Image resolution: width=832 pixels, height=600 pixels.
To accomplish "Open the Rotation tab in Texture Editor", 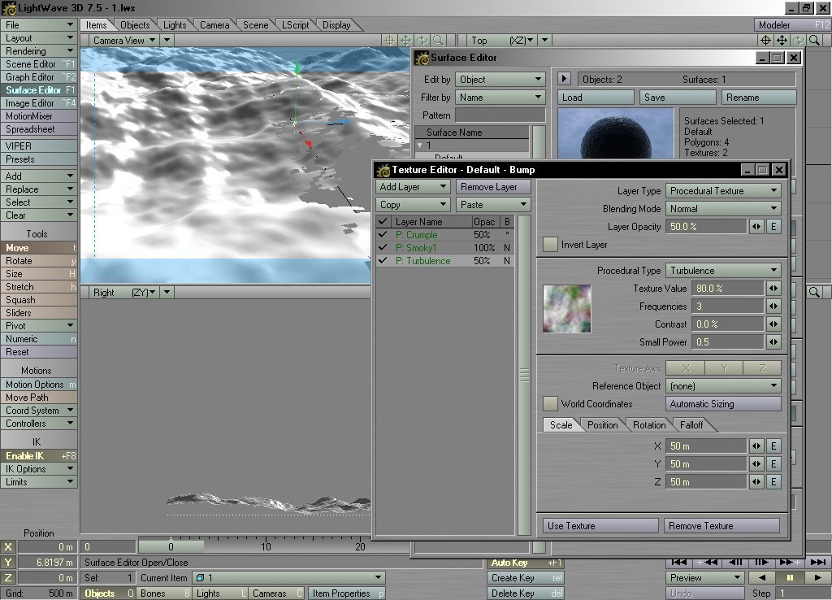I will [x=649, y=424].
